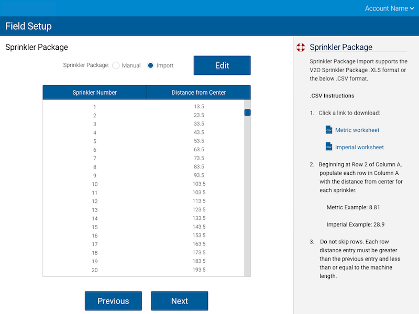Select distance value 173.5
This screenshot has width=419, height=314.
[x=199, y=252]
